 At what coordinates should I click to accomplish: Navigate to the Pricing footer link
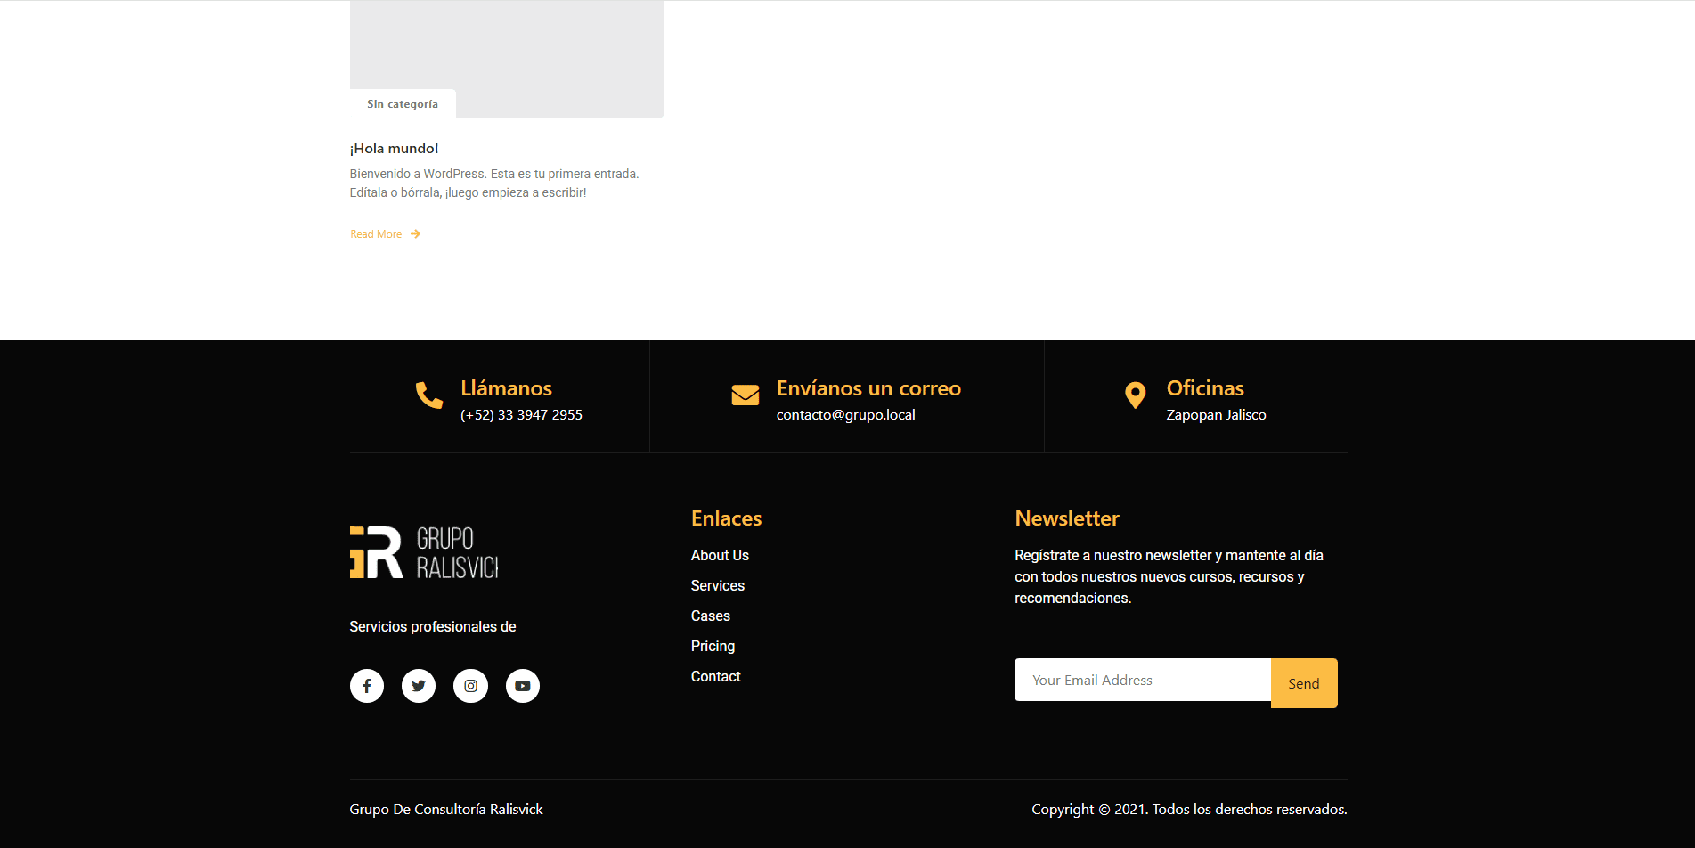(x=713, y=646)
